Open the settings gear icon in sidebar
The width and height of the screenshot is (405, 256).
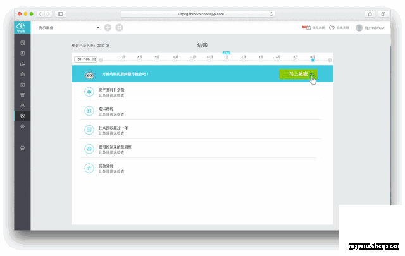point(23,126)
